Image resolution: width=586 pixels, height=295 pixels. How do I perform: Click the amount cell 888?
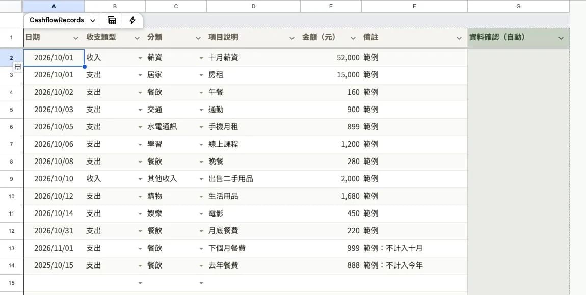tap(331, 265)
